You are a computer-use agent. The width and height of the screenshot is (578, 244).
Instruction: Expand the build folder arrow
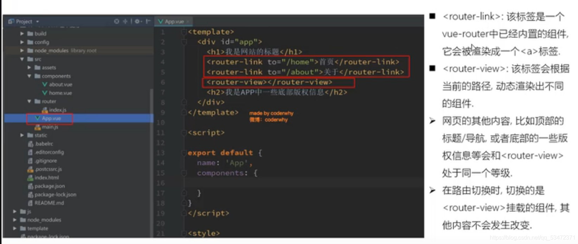[22, 34]
